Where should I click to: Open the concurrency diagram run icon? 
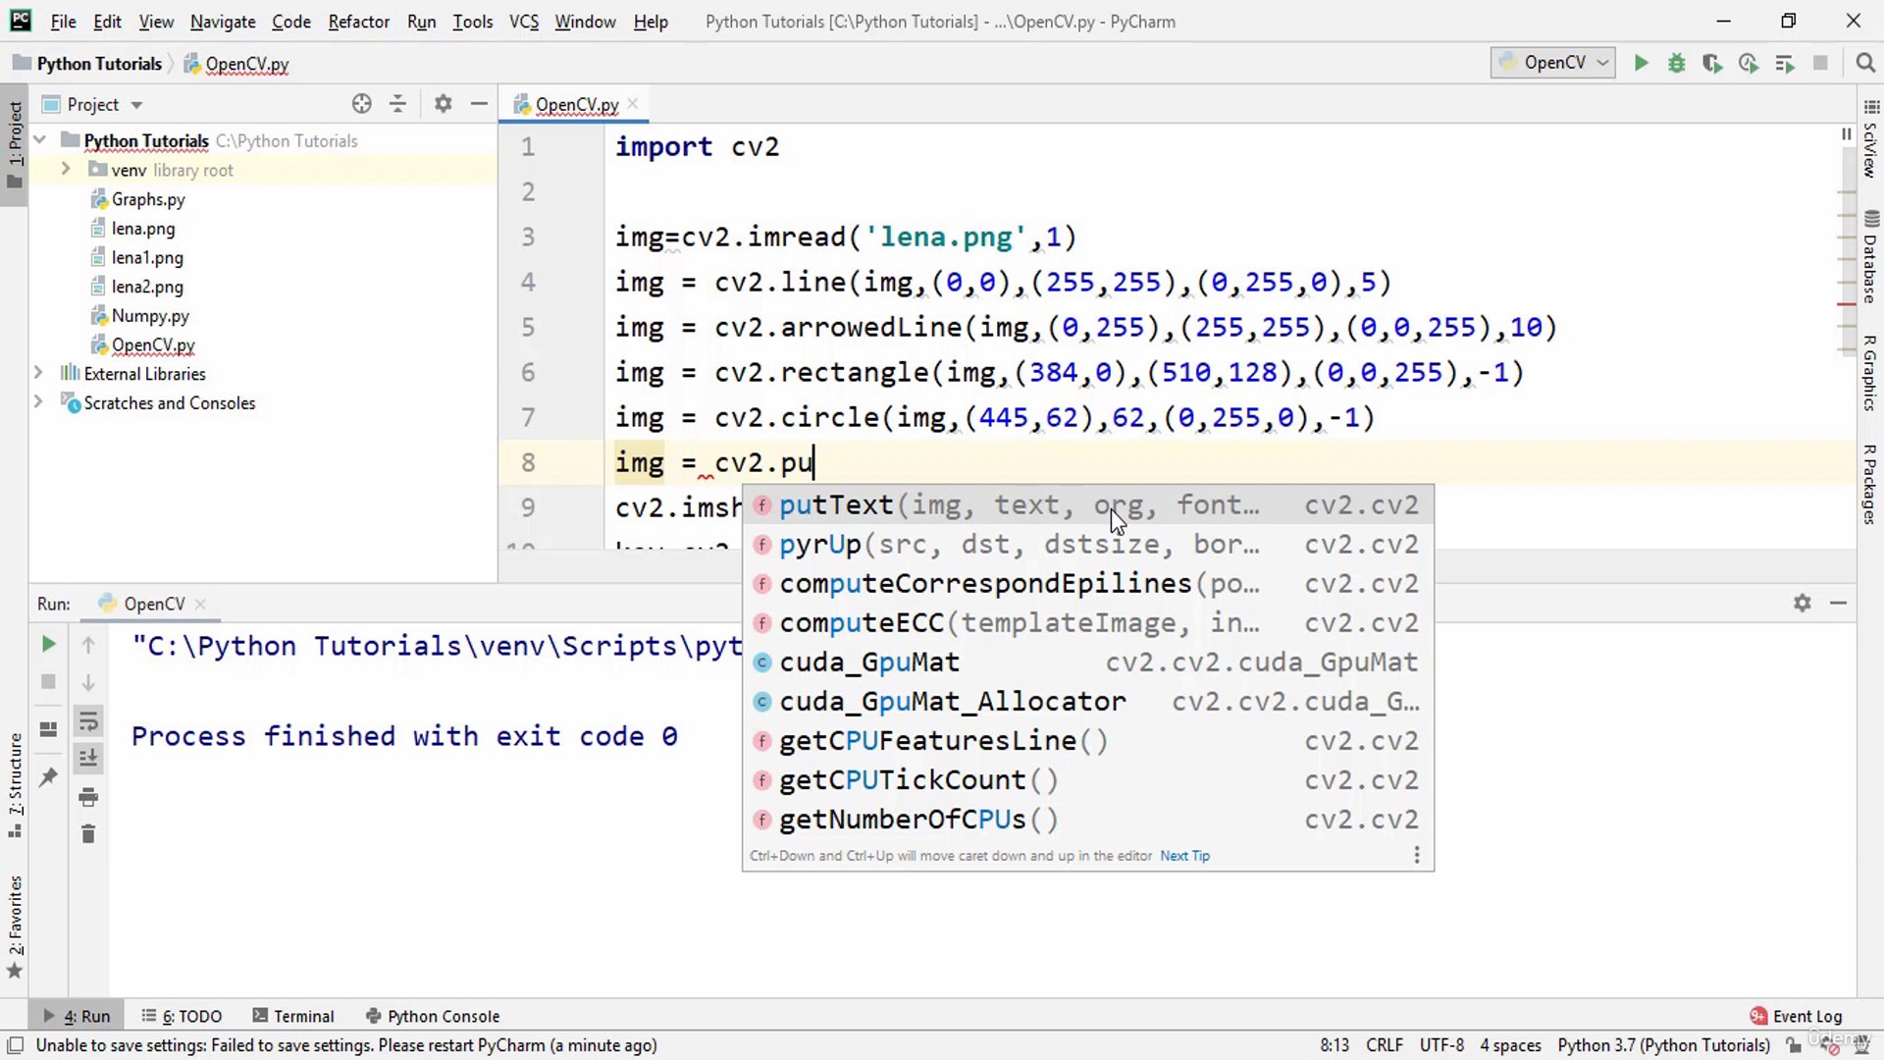coord(1785,64)
